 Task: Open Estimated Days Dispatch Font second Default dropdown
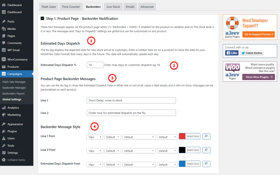[113, 164]
